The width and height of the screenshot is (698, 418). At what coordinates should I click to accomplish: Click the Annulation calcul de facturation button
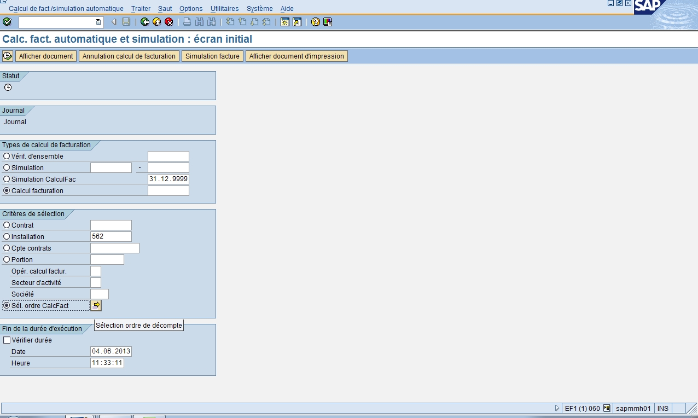(129, 56)
